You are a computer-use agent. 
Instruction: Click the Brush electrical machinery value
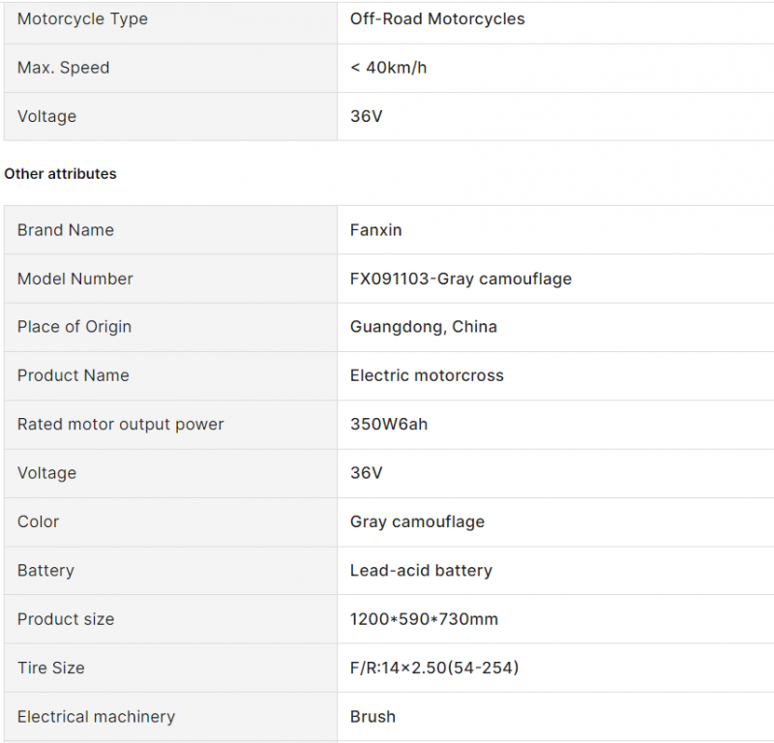pyautogui.click(x=372, y=717)
